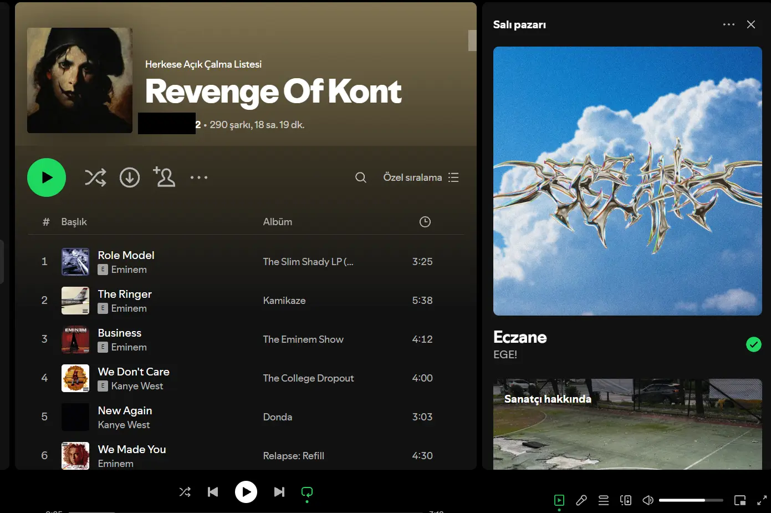This screenshot has height=513, width=771.
Task: Toggle shuffle in the player bar
Action: [x=185, y=492]
